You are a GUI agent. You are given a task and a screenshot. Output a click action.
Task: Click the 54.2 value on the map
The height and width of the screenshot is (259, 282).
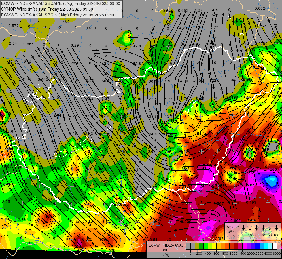click(x=200, y=63)
